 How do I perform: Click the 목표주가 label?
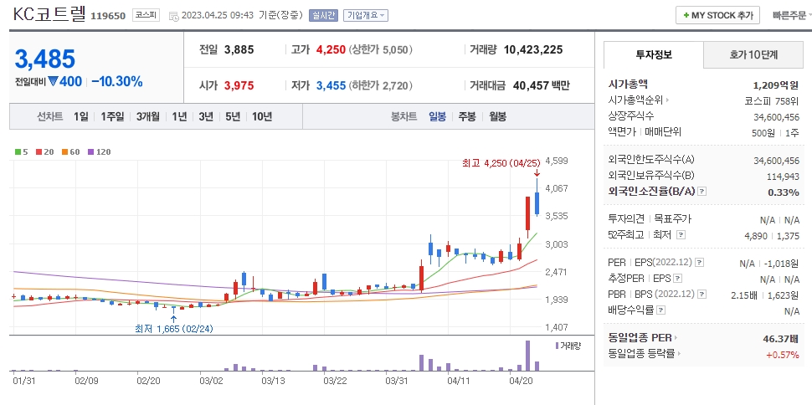click(x=673, y=219)
